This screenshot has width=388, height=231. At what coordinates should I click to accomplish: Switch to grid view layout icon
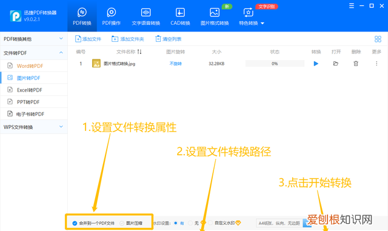point(378,39)
